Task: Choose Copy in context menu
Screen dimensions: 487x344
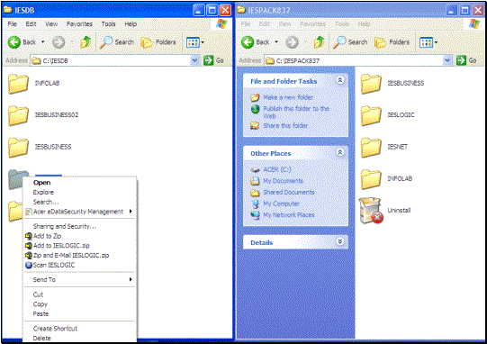Action: (79, 304)
